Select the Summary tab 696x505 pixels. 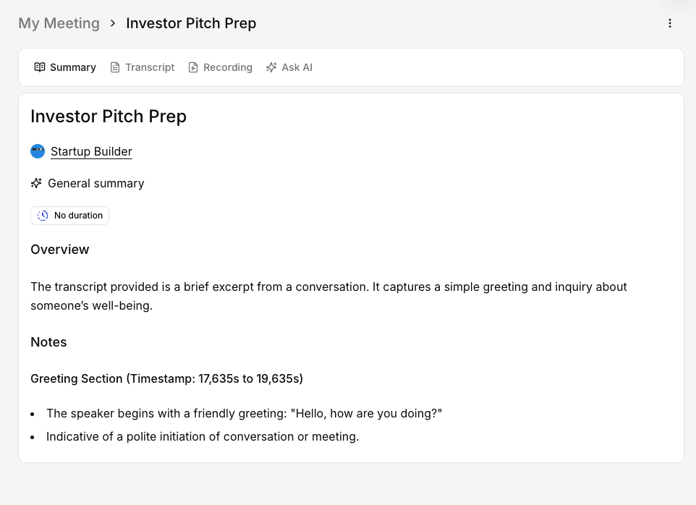point(65,67)
